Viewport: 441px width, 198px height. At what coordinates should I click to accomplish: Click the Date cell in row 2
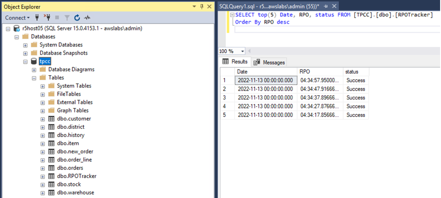(x=266, y=89)
